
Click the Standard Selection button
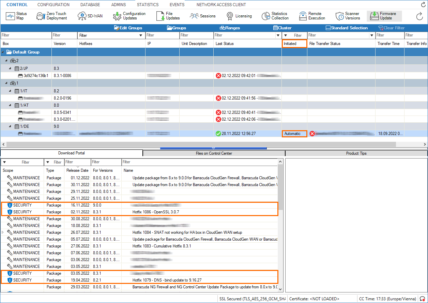pos(347,28)
